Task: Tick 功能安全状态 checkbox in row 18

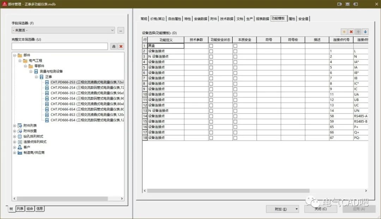Action: tap(211, 138)
